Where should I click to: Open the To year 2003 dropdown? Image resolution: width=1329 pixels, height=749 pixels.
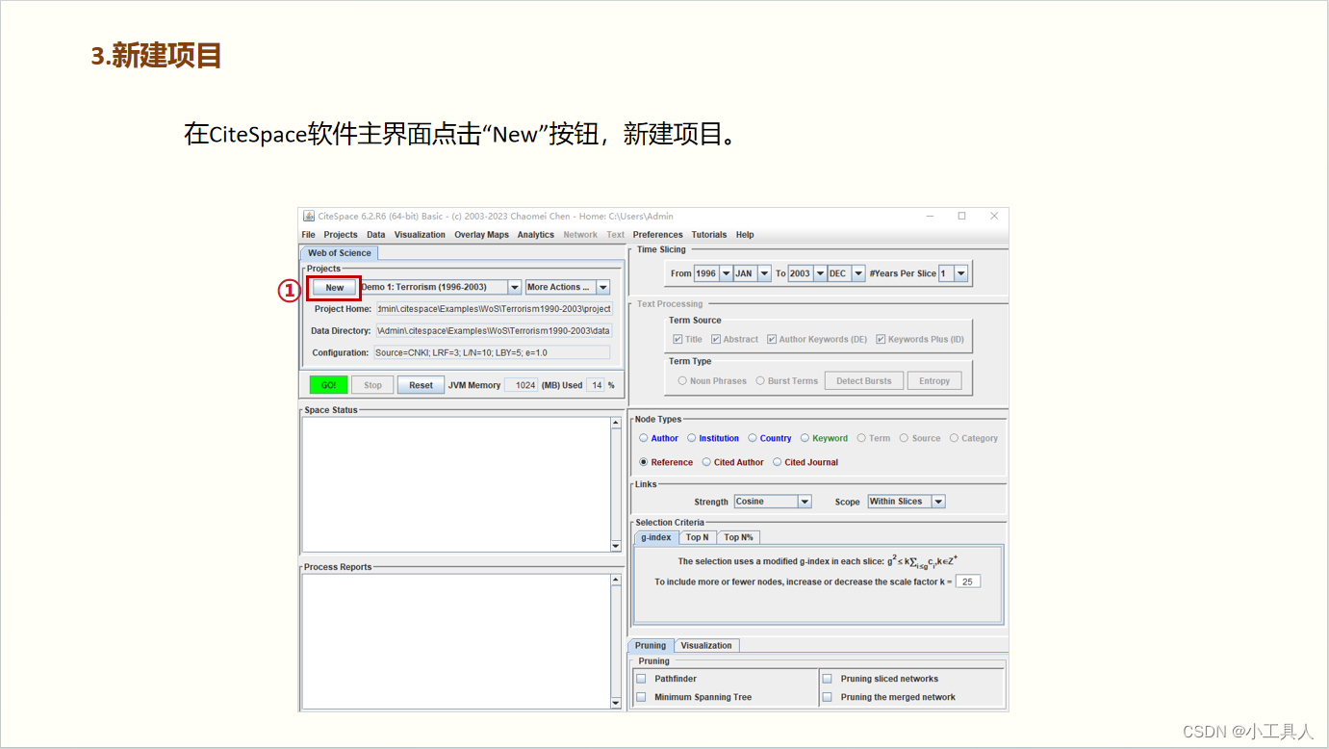tap(820, 273)
